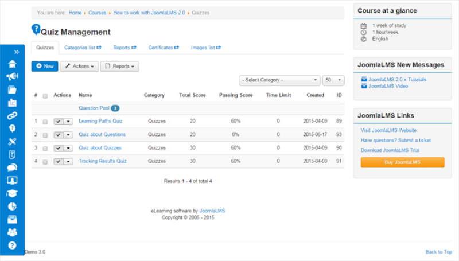This screenshot has height=261, width=459.
Task: Open the crossed tools icon in sidebar
Action: coord(12,141)
